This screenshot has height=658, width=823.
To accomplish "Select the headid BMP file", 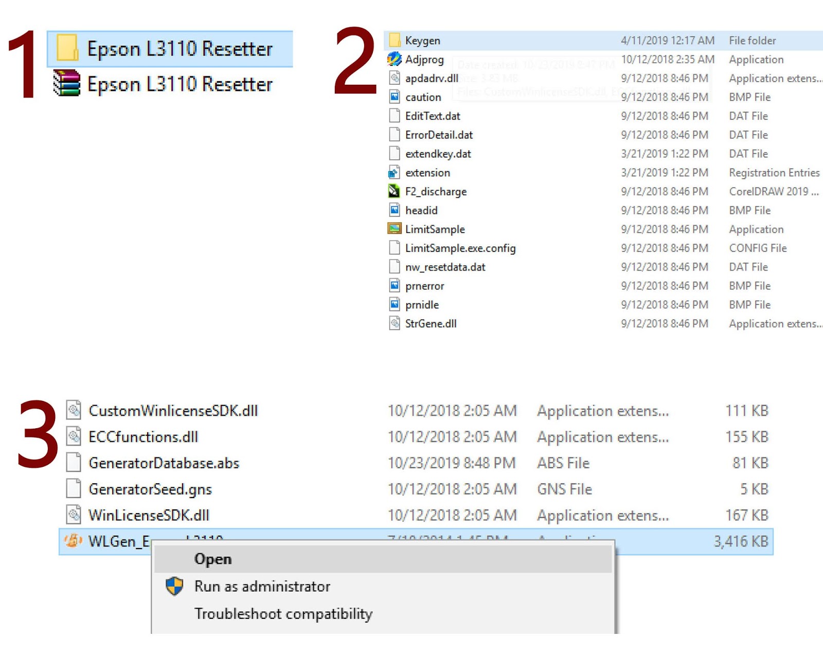I will (x=393, y=210).
